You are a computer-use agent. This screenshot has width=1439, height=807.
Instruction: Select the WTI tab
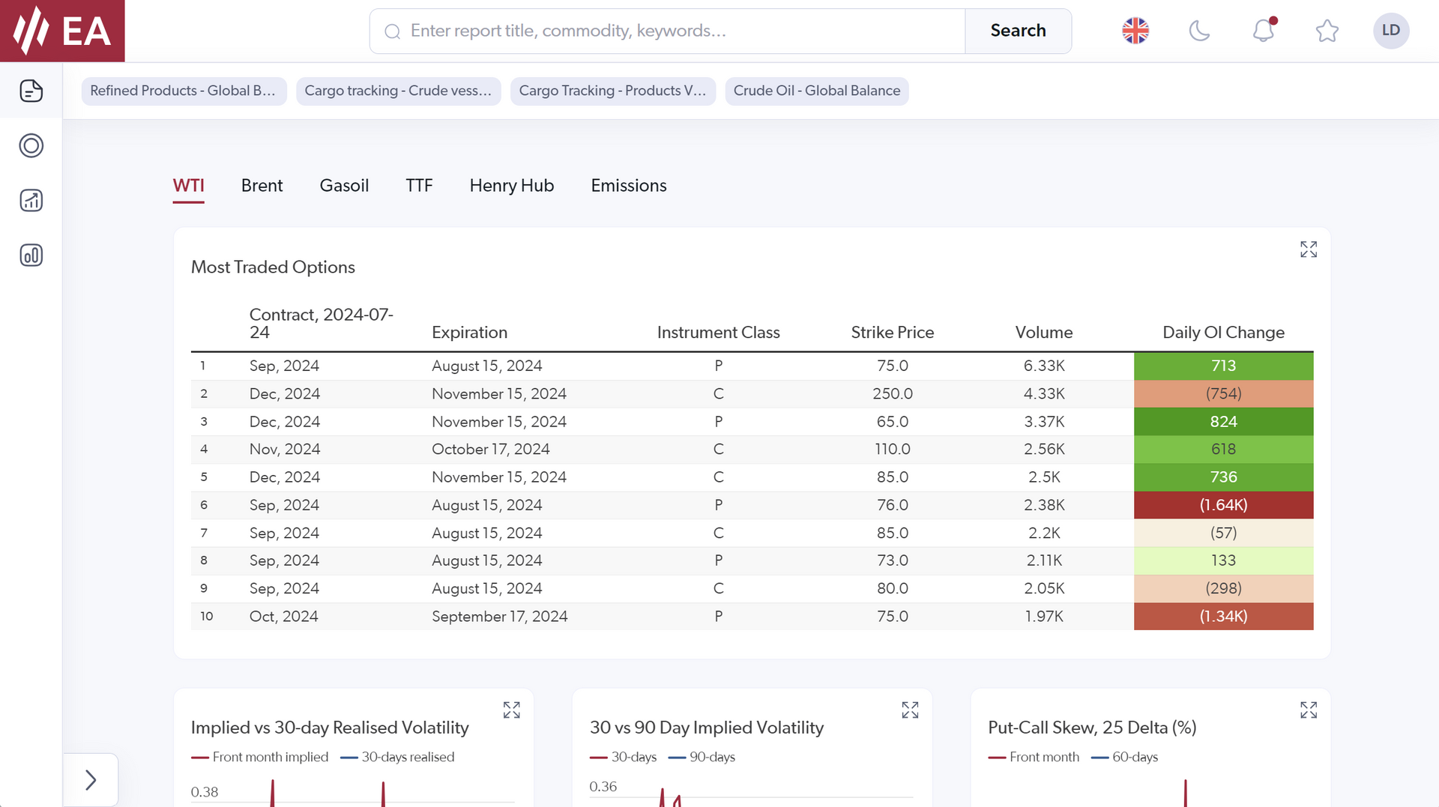(189, 186)
